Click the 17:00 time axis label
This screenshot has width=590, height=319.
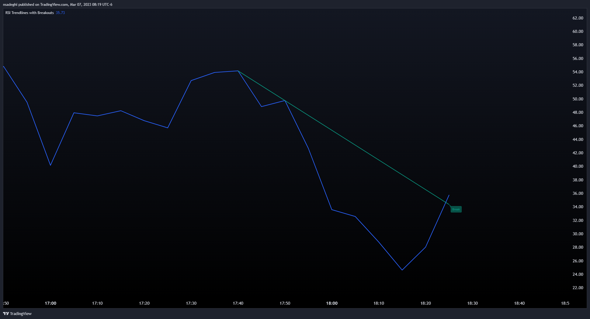(50, 303)
